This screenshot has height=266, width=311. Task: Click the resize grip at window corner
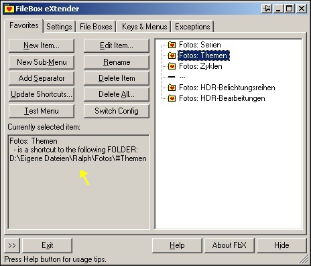[x=304, y=259]
